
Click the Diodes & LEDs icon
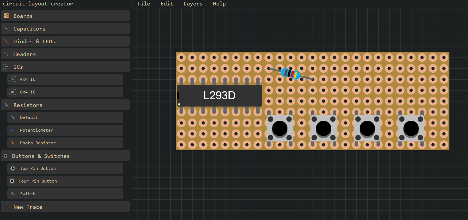point(6,41)
